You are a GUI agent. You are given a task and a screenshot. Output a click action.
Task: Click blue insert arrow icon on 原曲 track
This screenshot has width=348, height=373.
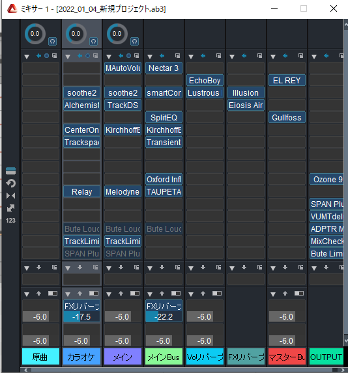(x=38, y=56)
